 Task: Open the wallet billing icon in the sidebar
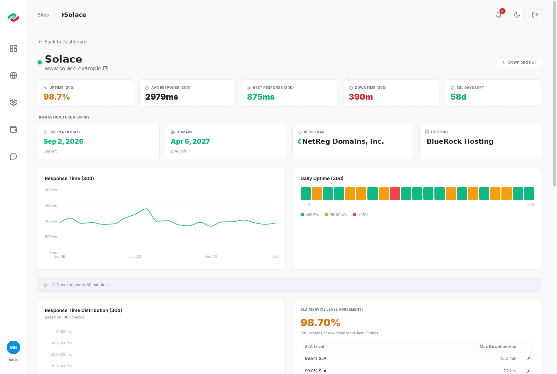13,129
